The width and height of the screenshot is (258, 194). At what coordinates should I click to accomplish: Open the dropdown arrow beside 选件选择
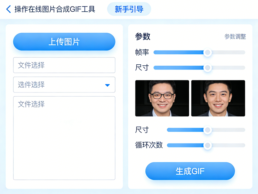107,85
